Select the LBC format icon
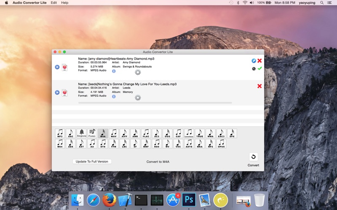 coord(124,144)
